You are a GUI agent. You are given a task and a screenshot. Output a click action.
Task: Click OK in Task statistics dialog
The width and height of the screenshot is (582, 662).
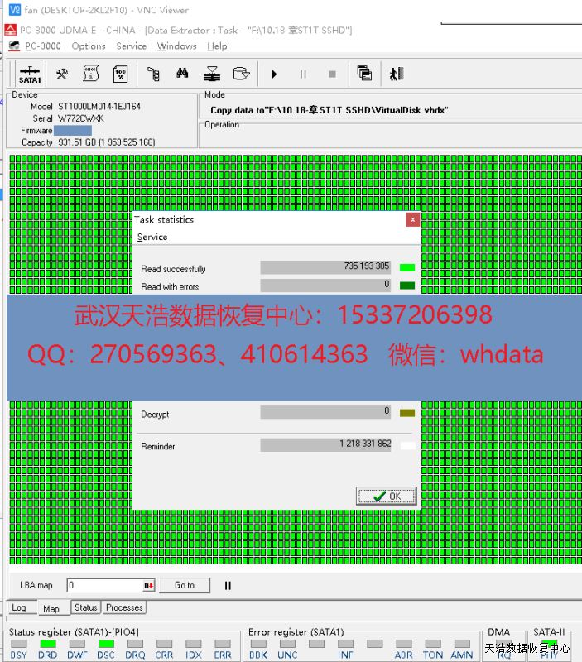click(x=386, y=496)
